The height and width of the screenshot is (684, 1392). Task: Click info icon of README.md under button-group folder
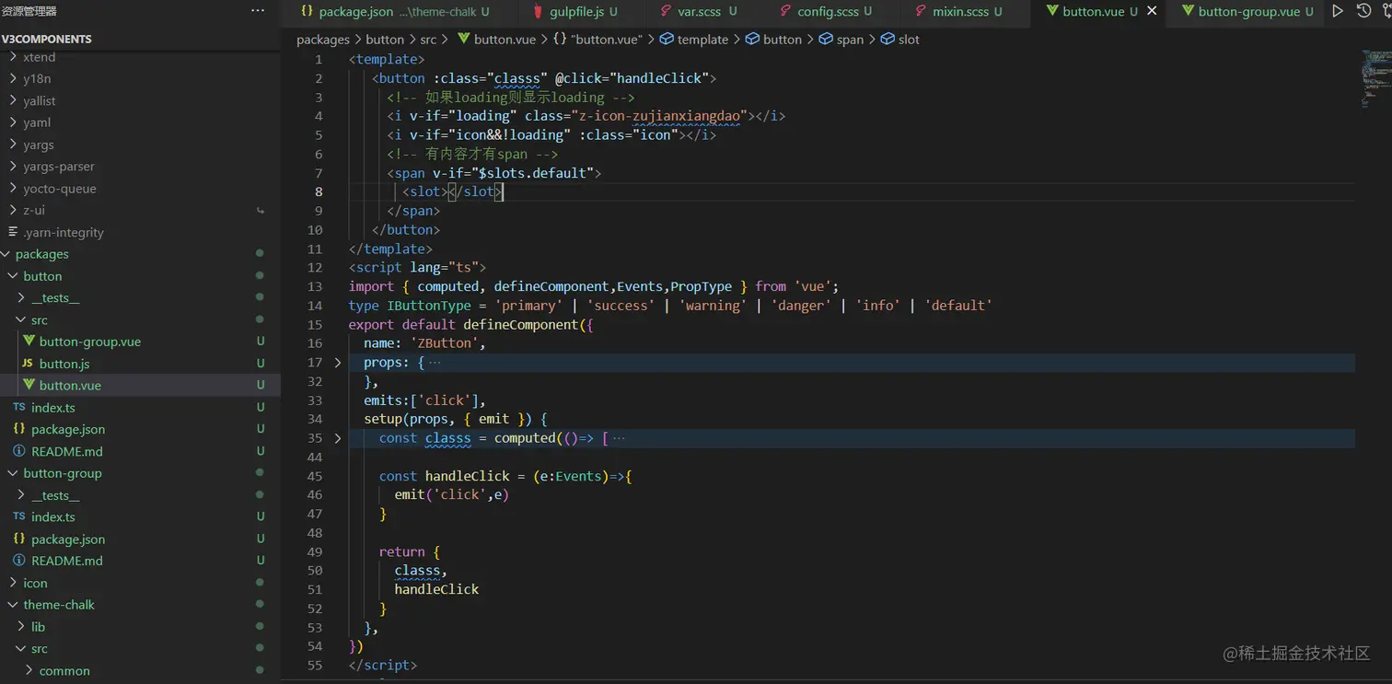pyautogui.click(x=19, y=561)
